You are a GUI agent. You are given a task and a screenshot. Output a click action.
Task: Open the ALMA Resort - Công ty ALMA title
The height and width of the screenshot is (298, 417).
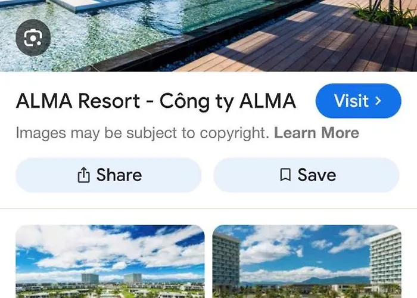pos(156,101)
